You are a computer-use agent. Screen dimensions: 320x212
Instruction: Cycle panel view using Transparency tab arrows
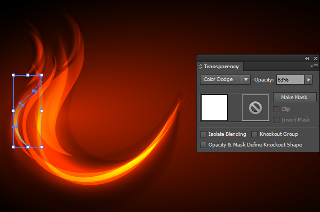tap(201, 66)
